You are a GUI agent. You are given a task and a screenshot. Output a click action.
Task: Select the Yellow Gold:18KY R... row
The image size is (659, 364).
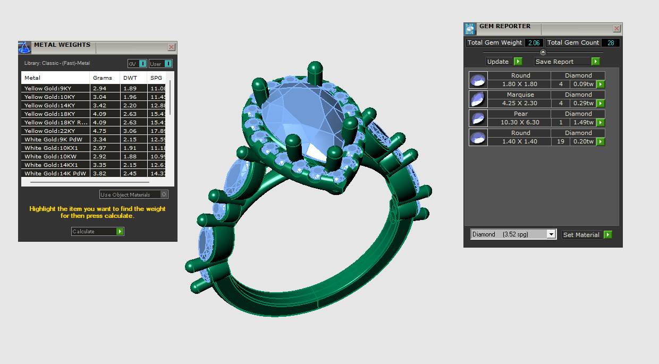(x=94, y=122)
